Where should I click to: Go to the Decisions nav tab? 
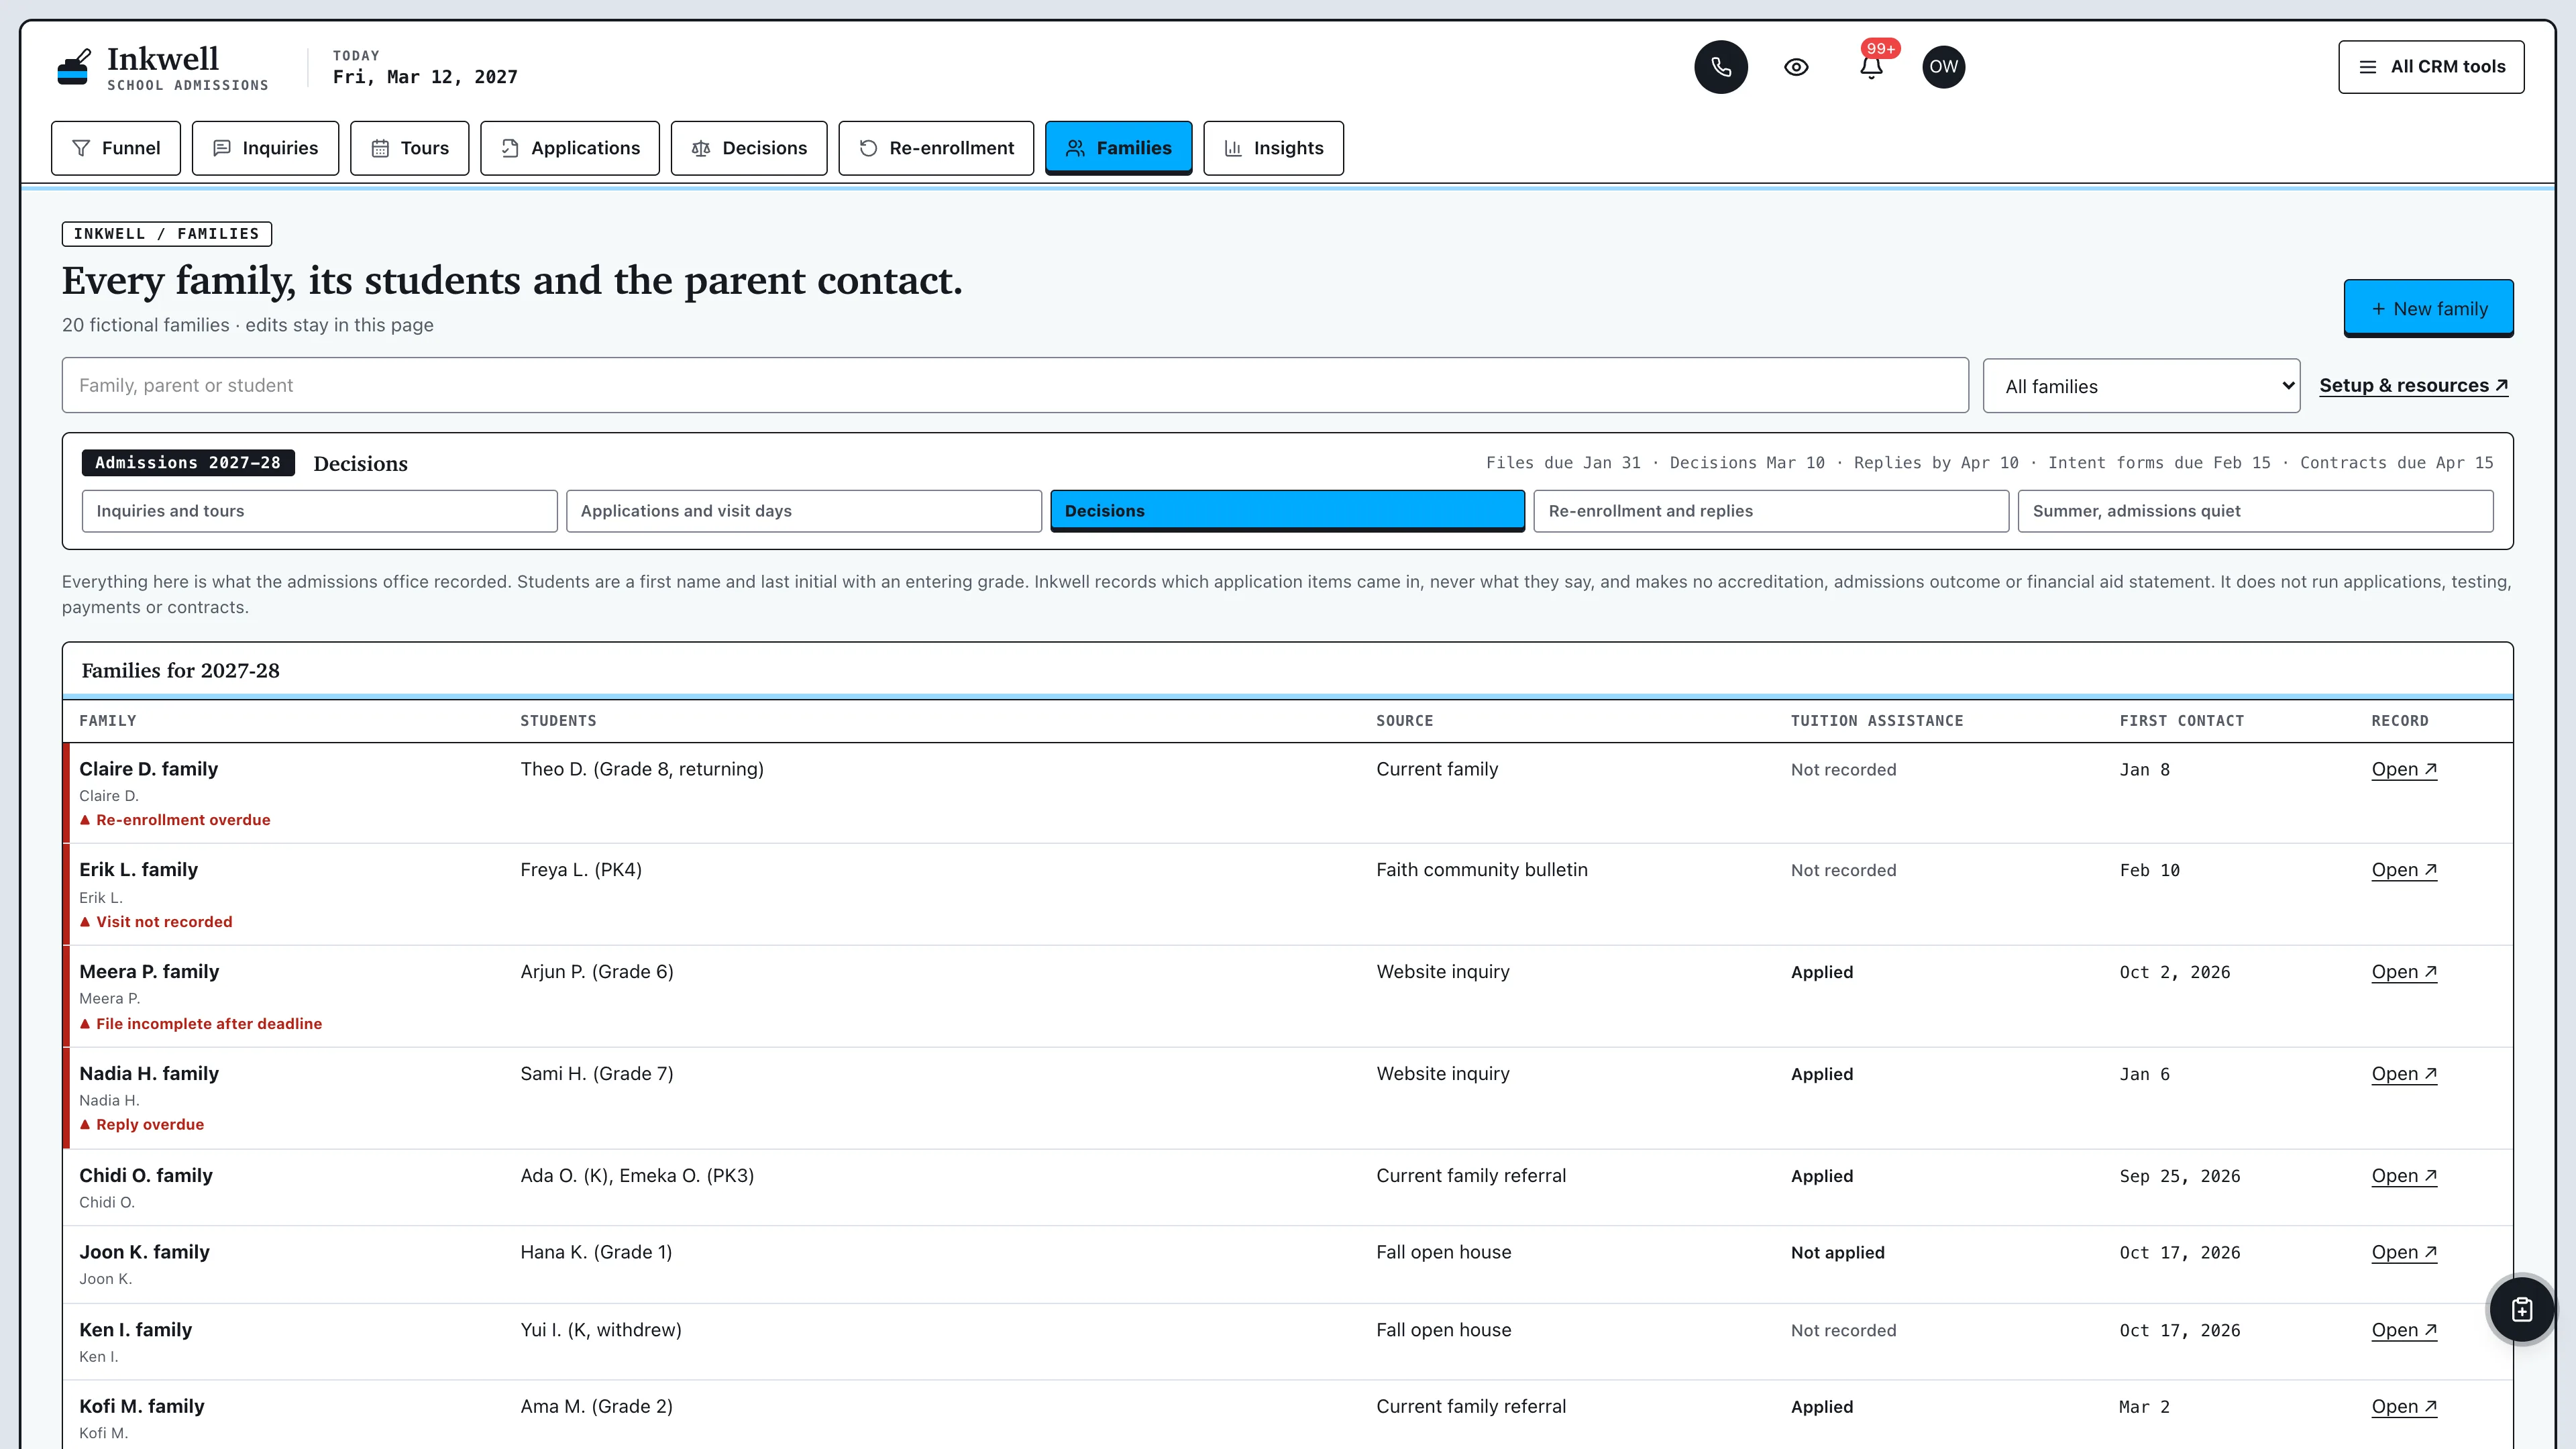point(749,148)
